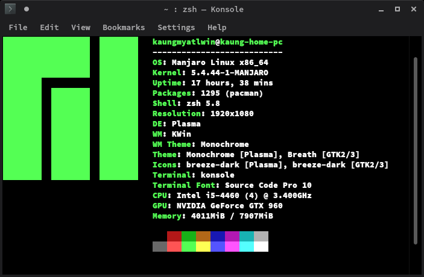
Task: Click the bright blue color block
Action: click(x=218, y=246)
